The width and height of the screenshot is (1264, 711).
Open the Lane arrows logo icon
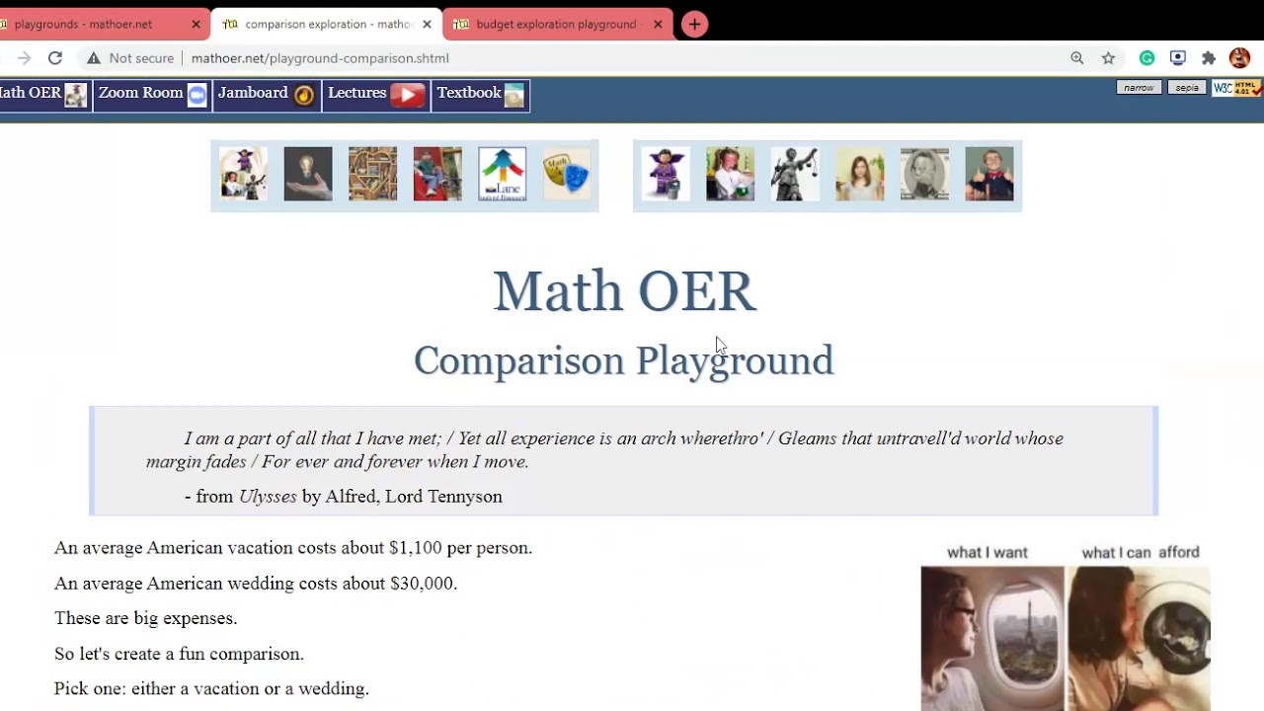(503, 174)
